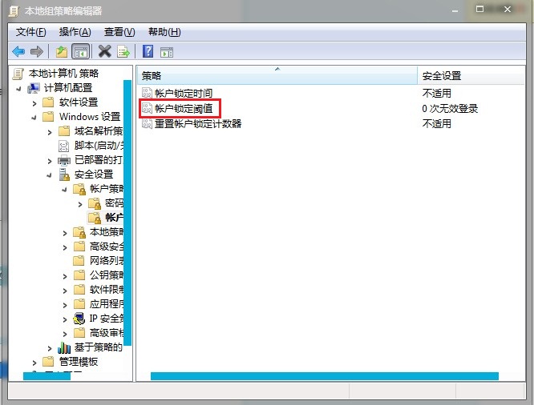The width and height of the screenshot is (534, 405).
Task: Click the show/hide action pane icon
Action: (167, 52)
